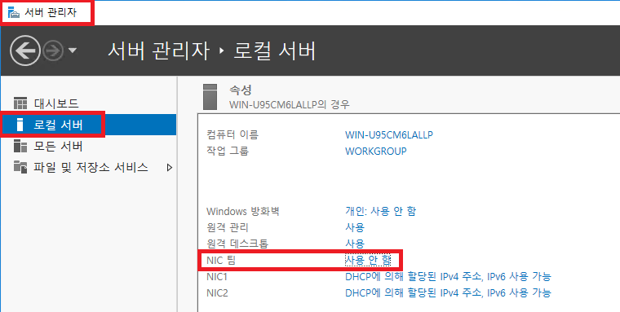Image resolution: width=620 pixels, height=312 pixels.
Task: Open NIC 팀 사용 안 함 link
Action: click(x=368, y=260)
